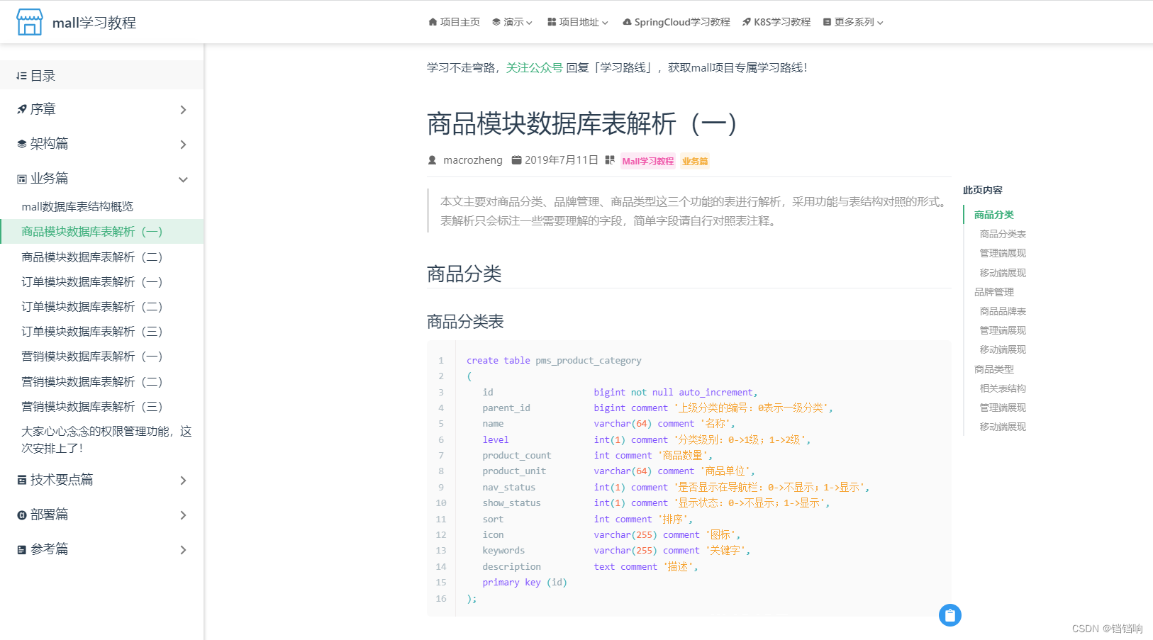
Task: Open 营销模块数据库表解析（一）
Action: point(92,356)
